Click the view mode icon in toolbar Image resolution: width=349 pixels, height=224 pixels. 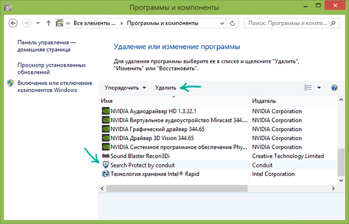308,88
